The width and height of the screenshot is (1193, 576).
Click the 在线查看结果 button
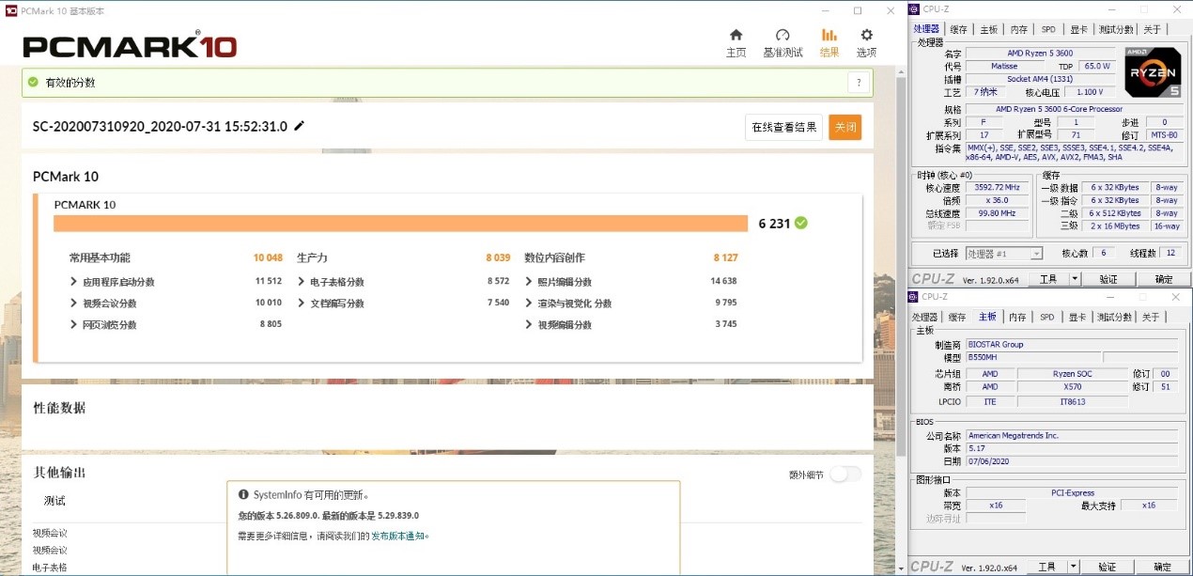(783, 127)
